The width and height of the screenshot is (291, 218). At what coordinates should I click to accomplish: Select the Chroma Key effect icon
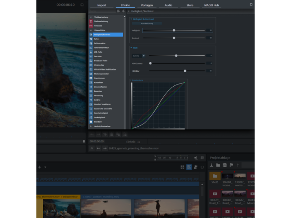tap(91, 64)
